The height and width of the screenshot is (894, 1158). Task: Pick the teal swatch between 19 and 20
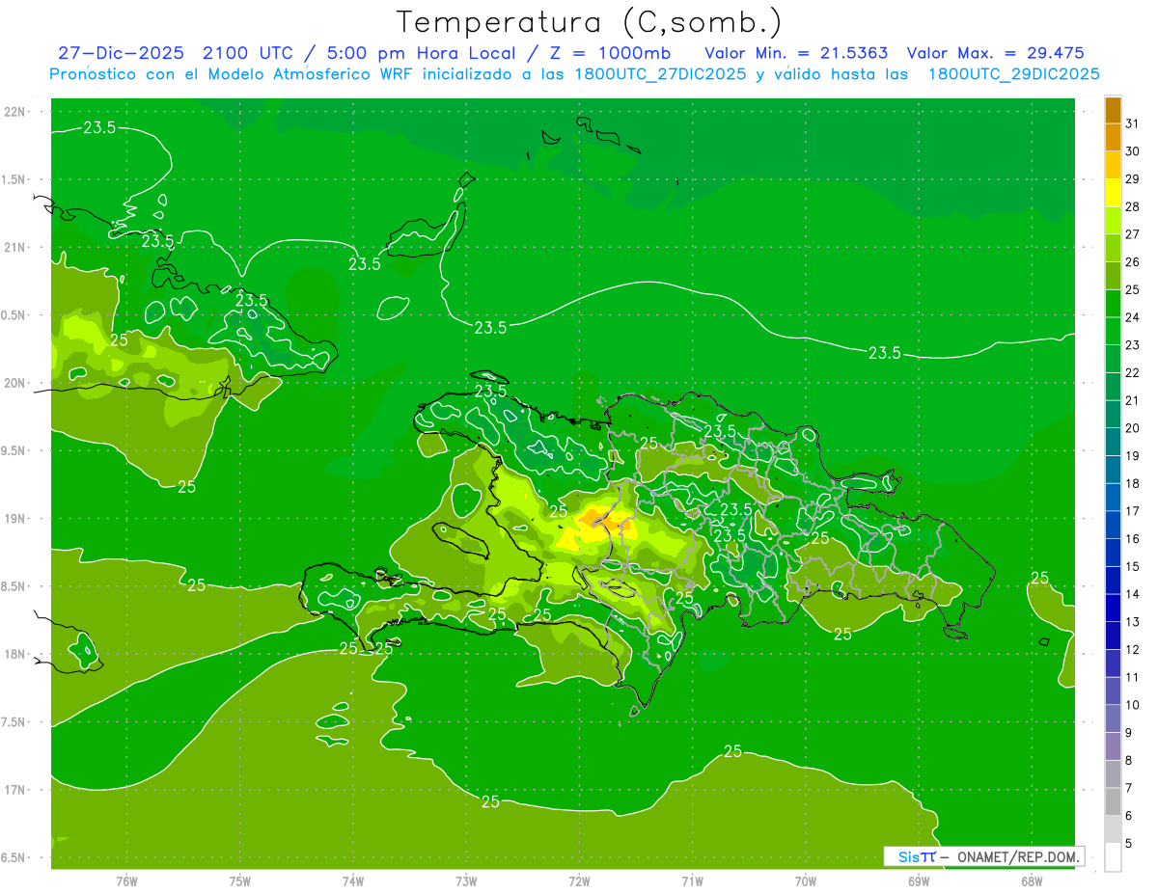click(1113, 442)
